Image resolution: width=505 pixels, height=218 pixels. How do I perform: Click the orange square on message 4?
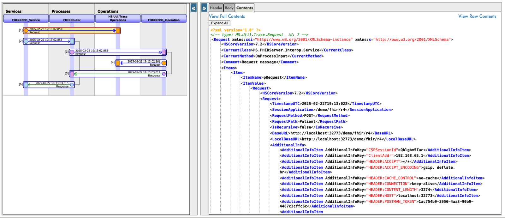point(118,63)
